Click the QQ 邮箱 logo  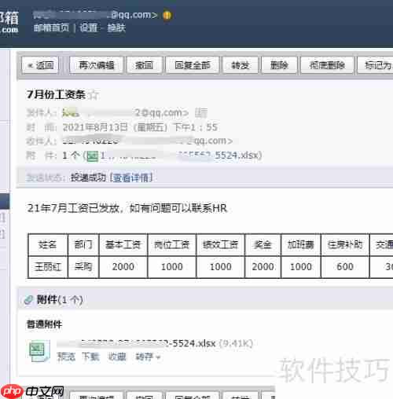9,22
